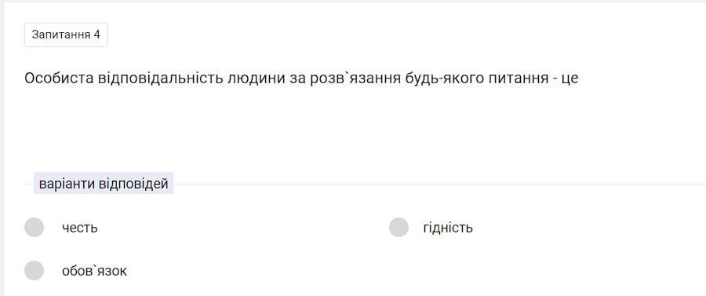Click the word відповідей in the answers header
The width and height of the screenshot is (706, 296).
[x=133, y=184]
